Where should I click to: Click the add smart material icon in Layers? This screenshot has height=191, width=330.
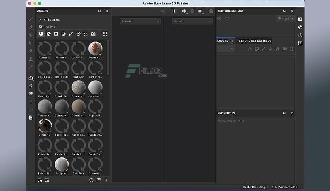pos(277,49)
